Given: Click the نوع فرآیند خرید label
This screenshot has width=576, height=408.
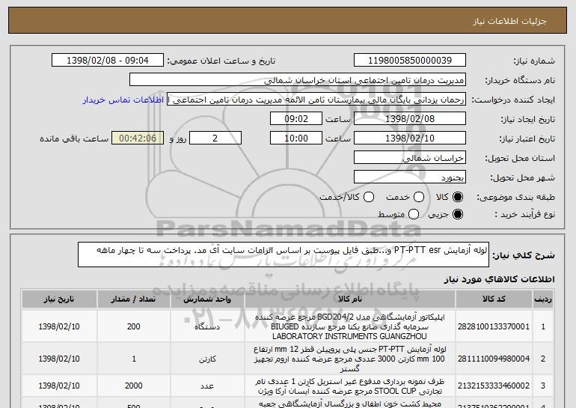Looking at the screenshot, I should (x=524, y=214).
